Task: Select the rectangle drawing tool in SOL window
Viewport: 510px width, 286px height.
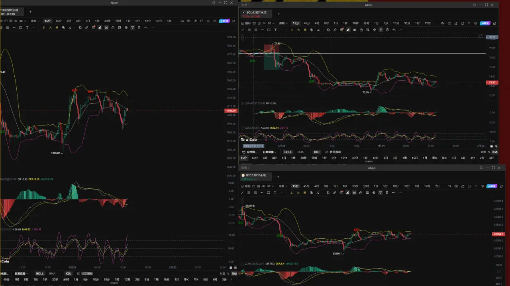Action: tap(269, 29)
